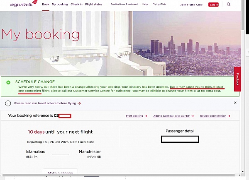Click the horizontal scrollbar at bottom
The image size is (249, 180).
[118, 175]
